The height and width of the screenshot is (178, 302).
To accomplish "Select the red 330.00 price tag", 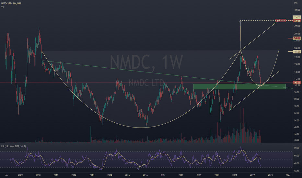I will click(x=297, y=21).
